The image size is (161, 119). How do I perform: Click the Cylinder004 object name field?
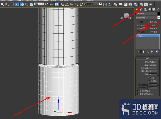pyautogui.click(x=146, y=14)
